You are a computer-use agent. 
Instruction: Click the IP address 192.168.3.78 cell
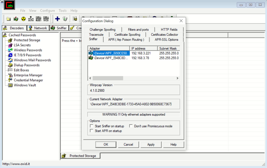[140, 58]
